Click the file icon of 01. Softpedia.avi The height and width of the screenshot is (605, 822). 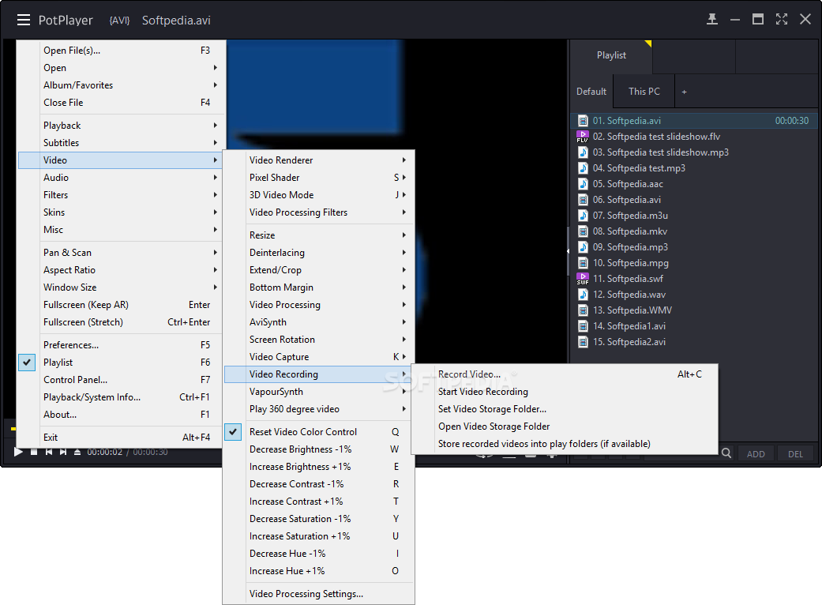(583, 121)
